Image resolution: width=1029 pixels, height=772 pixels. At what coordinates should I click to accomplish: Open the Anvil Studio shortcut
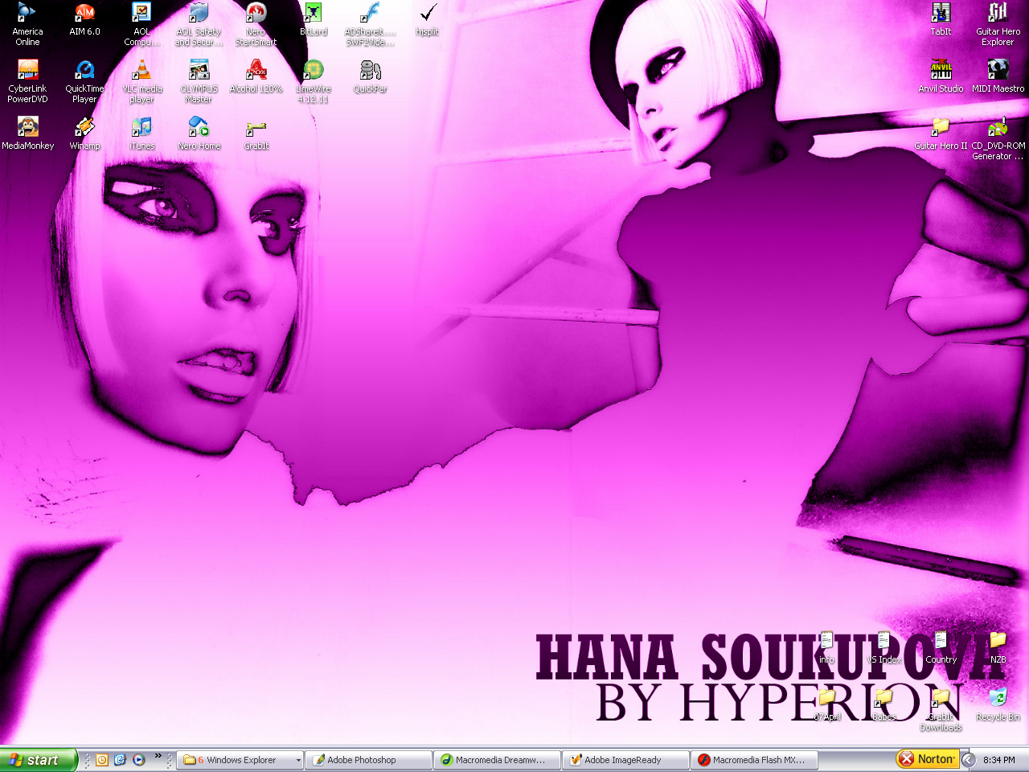(941, 72)
